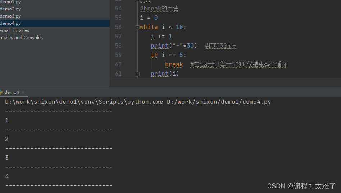Click the '#break的用法' comment line
This screenshot has height=193, width=341.
(x=159, y=9)
